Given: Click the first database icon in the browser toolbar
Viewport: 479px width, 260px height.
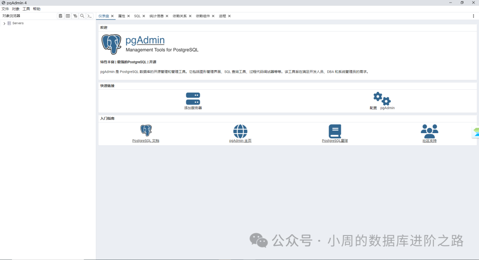Looking at the screenshot, I should (60, 16).
